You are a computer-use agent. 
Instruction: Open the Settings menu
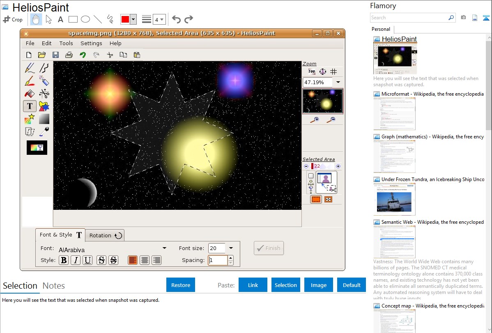(91, 43)
